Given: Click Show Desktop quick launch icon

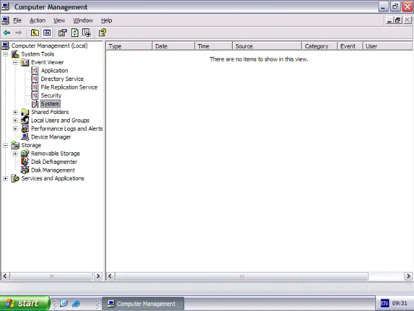Looking at the screenshot, I should [x=63, y=303].
